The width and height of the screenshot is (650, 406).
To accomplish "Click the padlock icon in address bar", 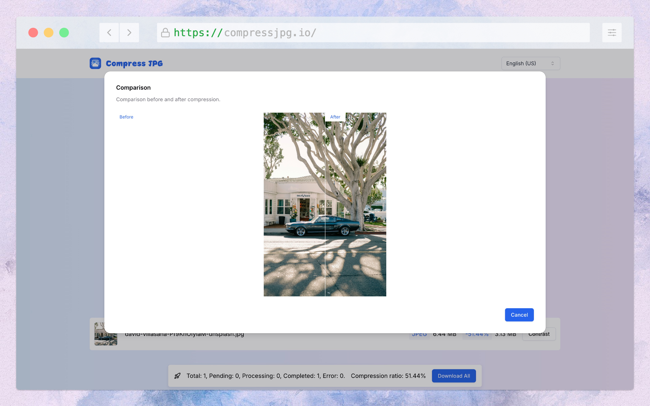I will tap(165, 32).
